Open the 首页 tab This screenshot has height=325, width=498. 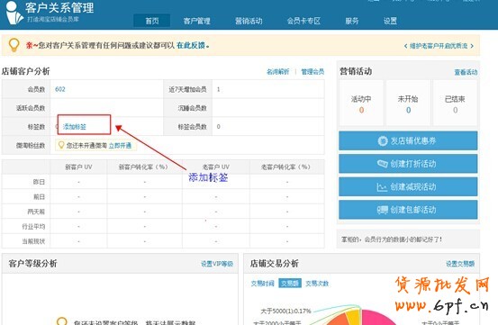(152, 21)
